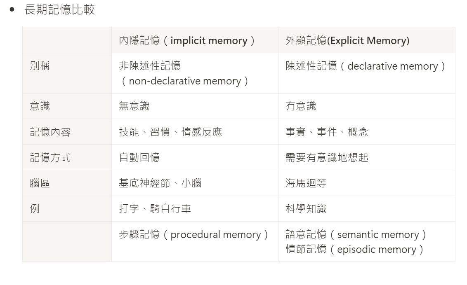The width and height of the screenshot is (467, 285).
Task: Click the 陳述性記憶 (declarative memory) cell
Action: point(366,66)
